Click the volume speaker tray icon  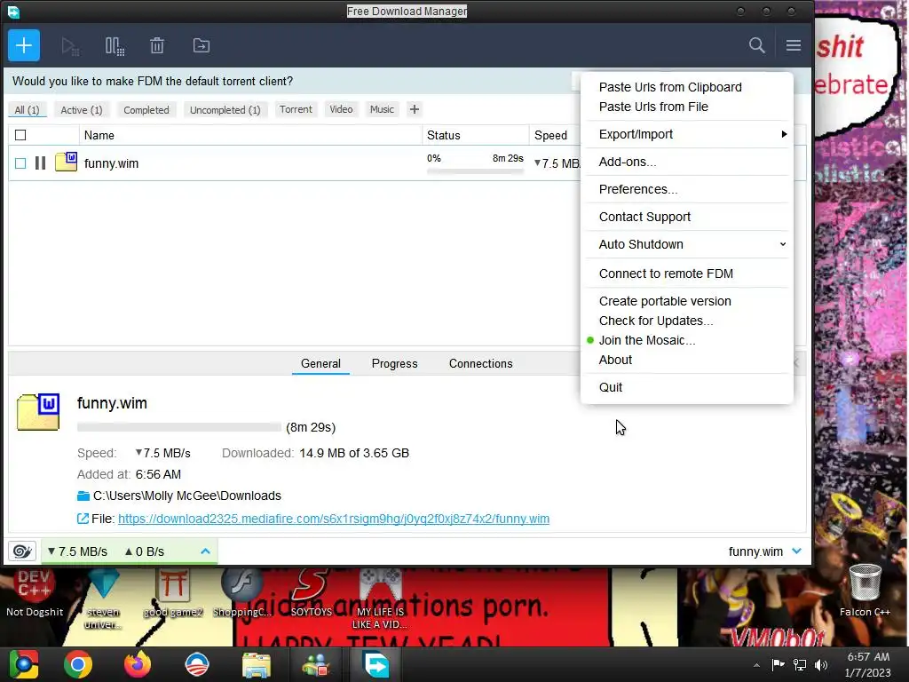click(821, 664)
